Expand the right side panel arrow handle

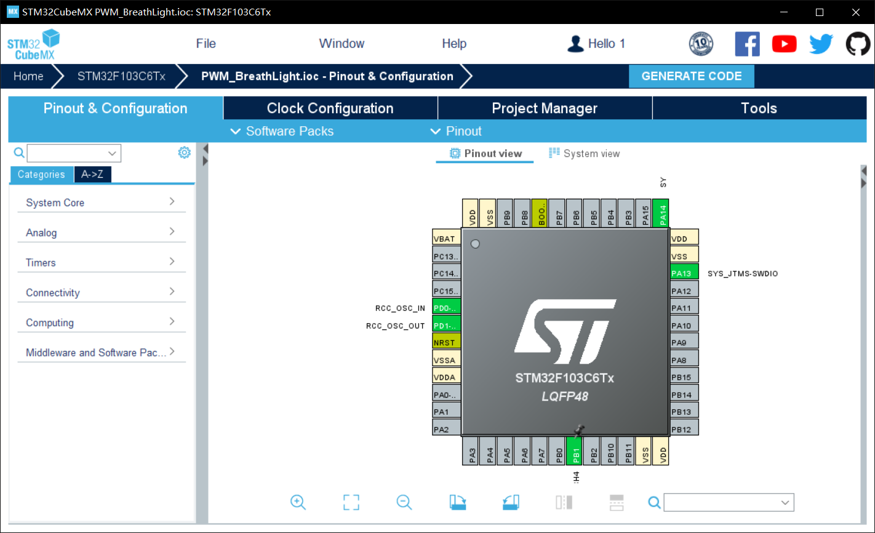[863, 170]
